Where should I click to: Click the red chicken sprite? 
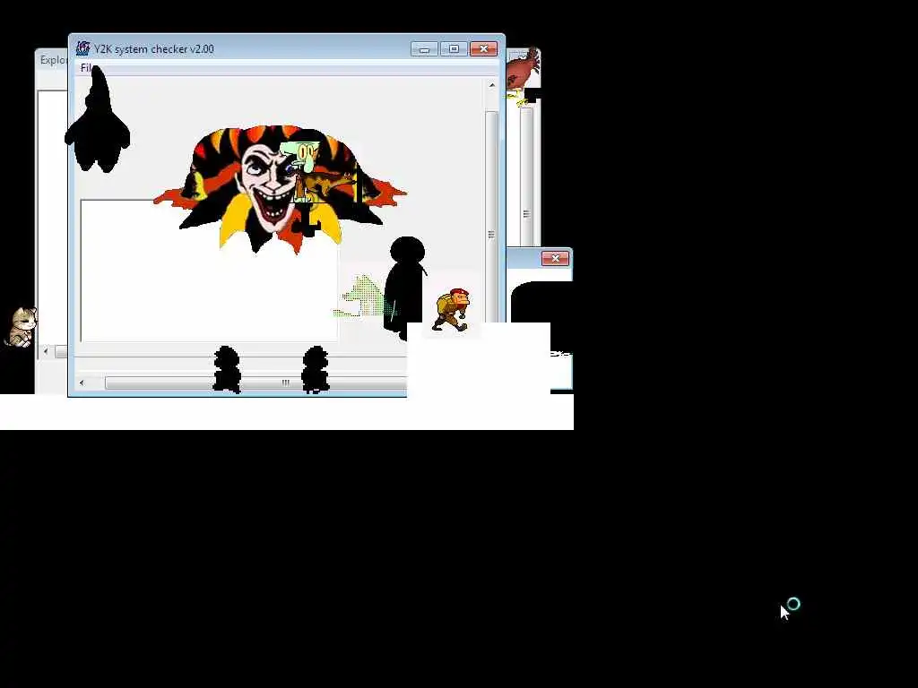pyautogui.click(x=523, y=76)
